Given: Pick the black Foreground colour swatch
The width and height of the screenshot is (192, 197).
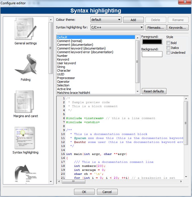Looking at the screenshot, I should 152,42.
